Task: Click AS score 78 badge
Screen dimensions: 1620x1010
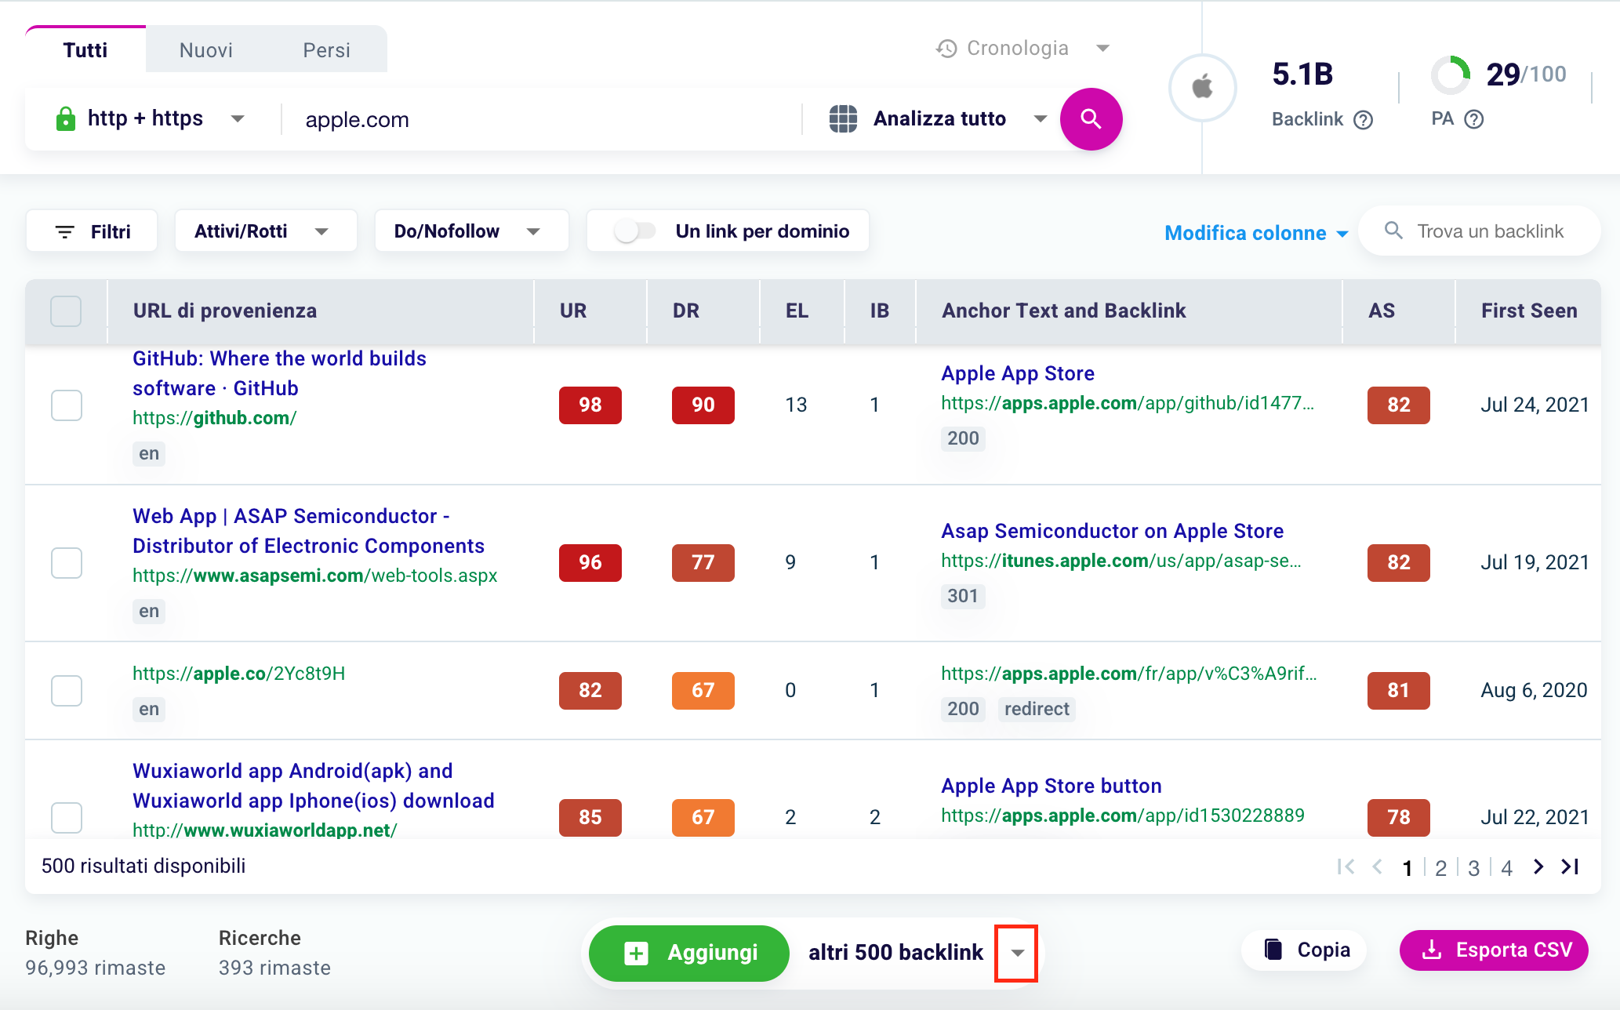Action: click(x=1399, y=818)
